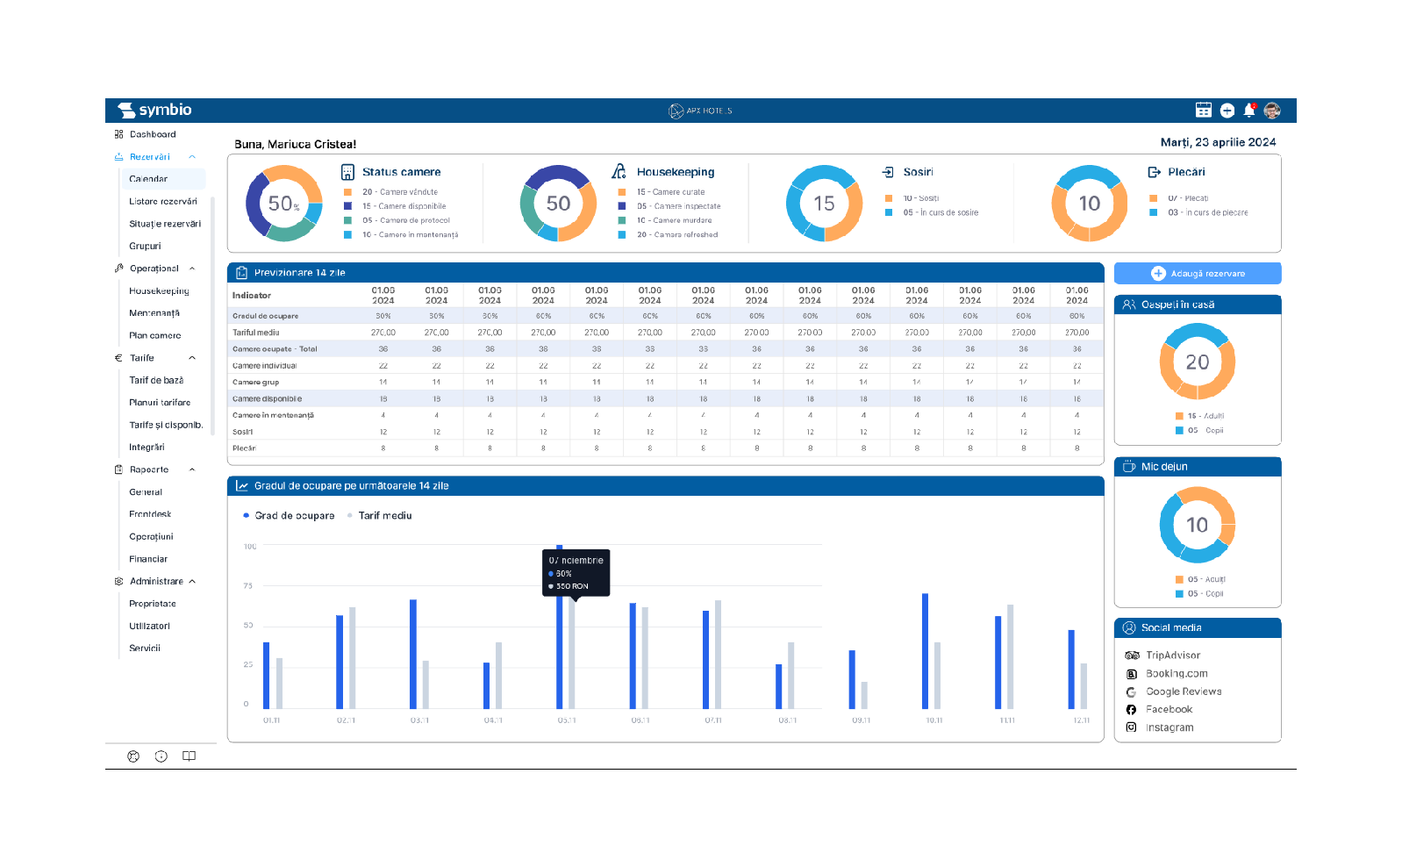The image size is (1402, 867).
Task: Collapse the Operațional sidebar section
Action: [192, 269]
